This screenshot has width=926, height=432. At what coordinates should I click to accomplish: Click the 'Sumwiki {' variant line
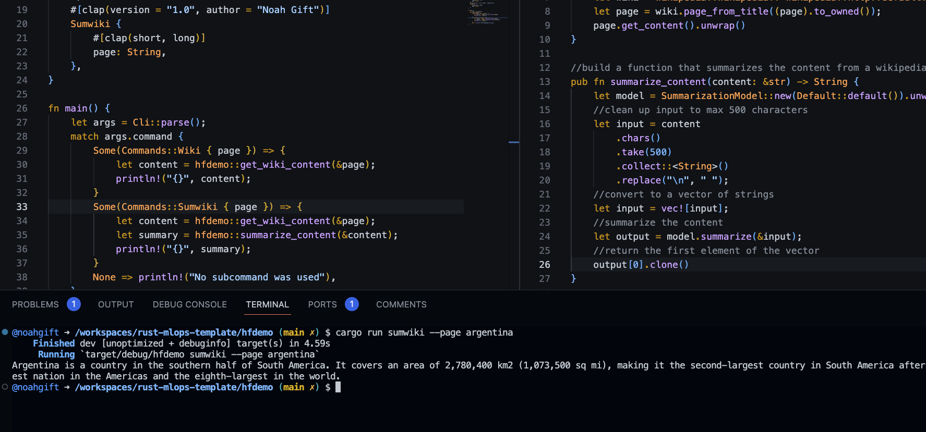point(96,23)
